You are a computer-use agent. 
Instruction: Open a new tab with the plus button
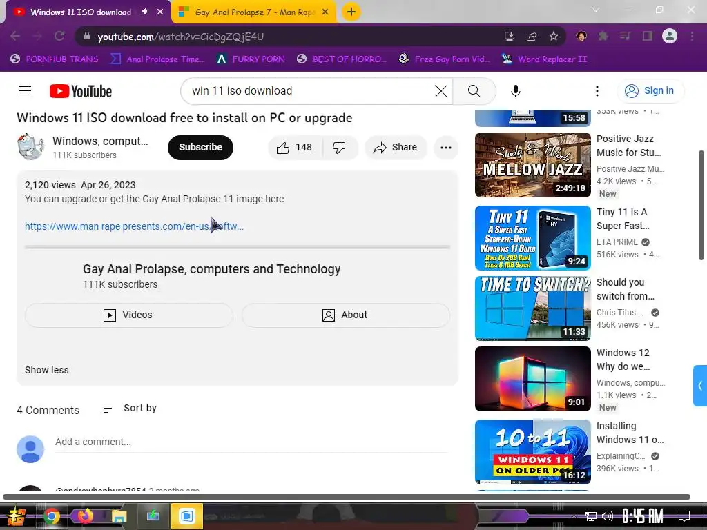[x=351, y=12]
